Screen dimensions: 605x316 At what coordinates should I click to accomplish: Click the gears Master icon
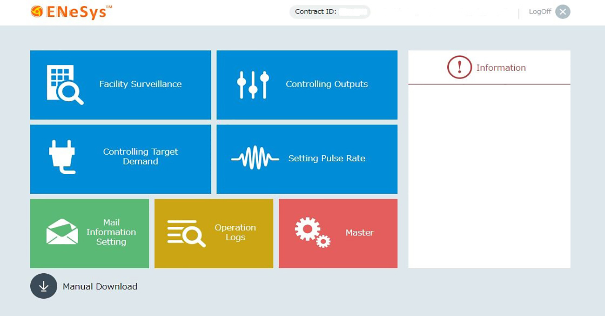click(x=312, y=232)
